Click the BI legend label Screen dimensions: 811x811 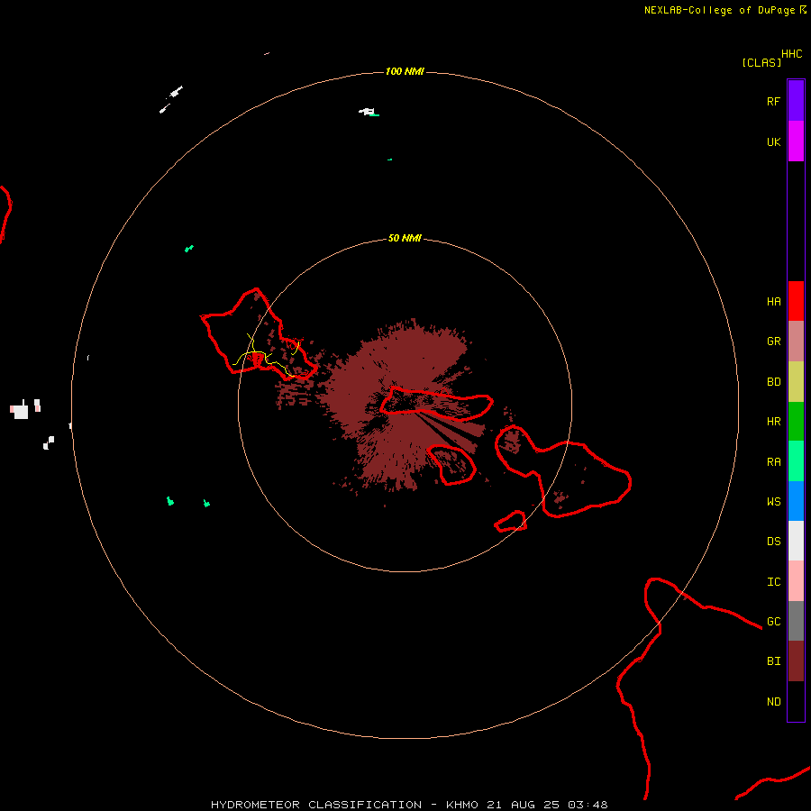pos(774,661)
